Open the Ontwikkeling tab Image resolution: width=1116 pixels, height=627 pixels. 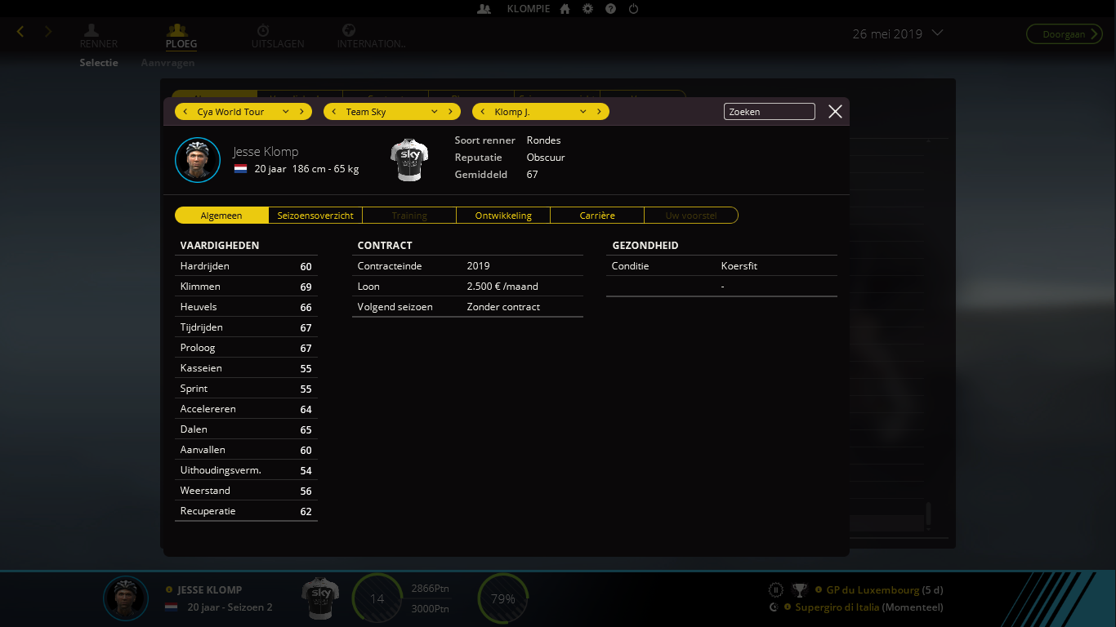pyautogui.click(x=503, y=216)
